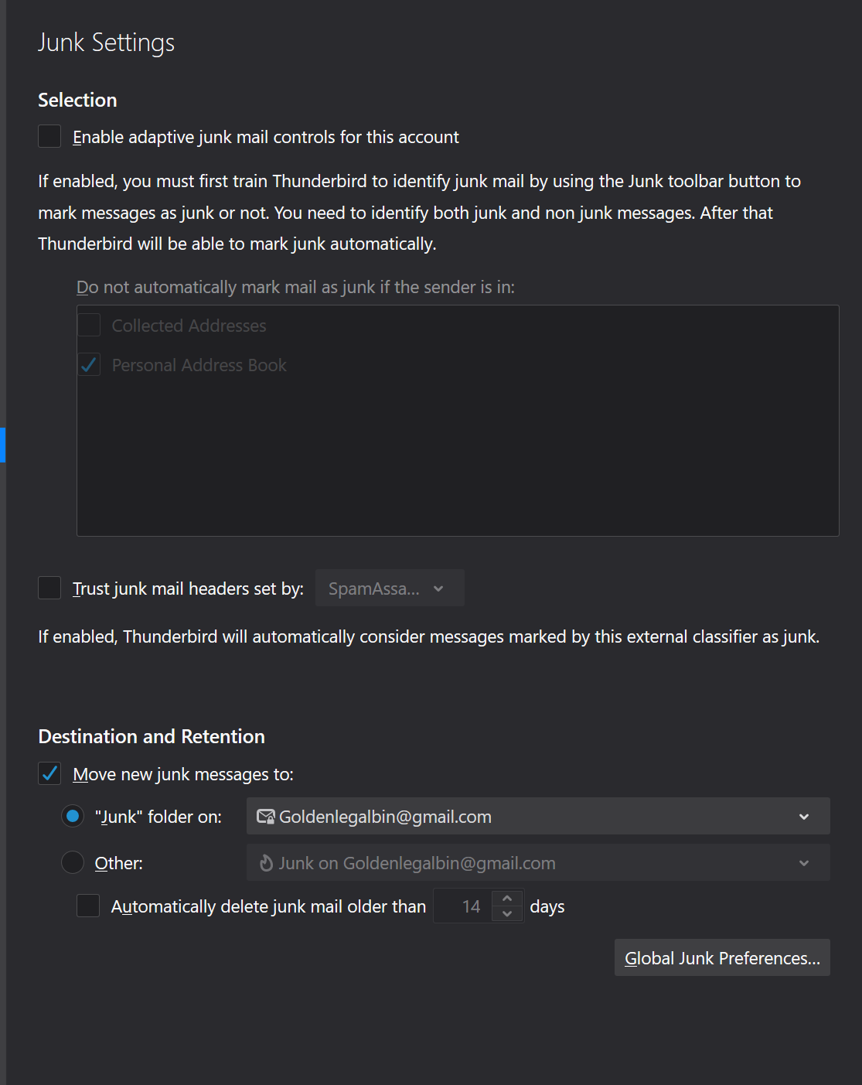Click the chevron arrow on SpamAssassin selector

click(x=438, y=589)
